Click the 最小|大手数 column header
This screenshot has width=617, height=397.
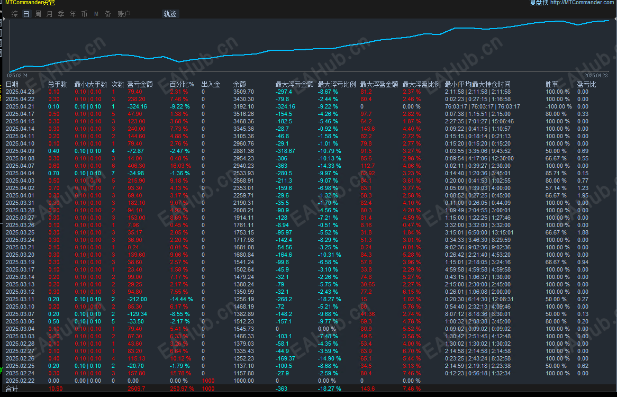pos(91,84)
